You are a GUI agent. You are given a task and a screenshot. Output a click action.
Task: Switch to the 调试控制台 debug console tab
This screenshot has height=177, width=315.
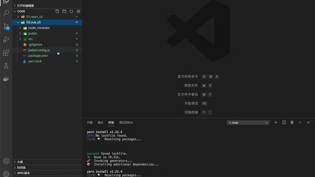tap(126, 122)
